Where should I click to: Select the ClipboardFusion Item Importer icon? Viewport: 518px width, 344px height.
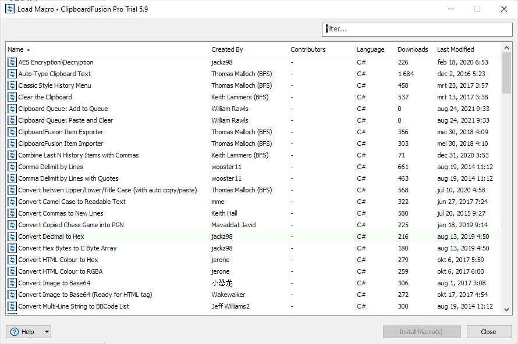point(12,144)
